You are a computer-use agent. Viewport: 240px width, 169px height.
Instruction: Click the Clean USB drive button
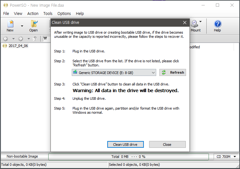[x=125, y=145]
